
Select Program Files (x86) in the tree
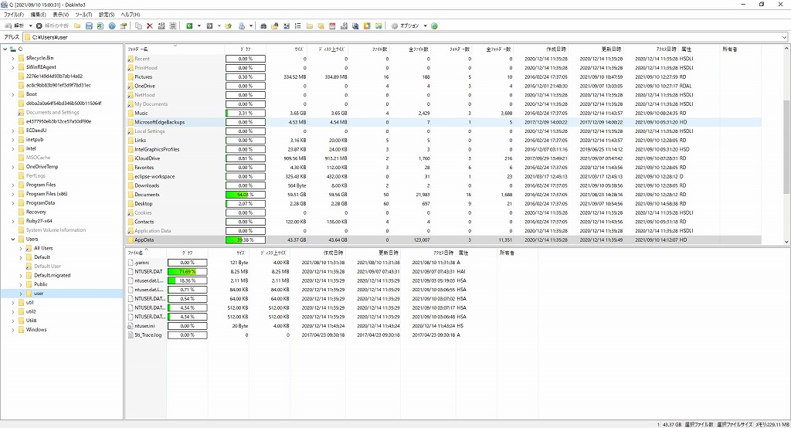click(x=46, y=194)
